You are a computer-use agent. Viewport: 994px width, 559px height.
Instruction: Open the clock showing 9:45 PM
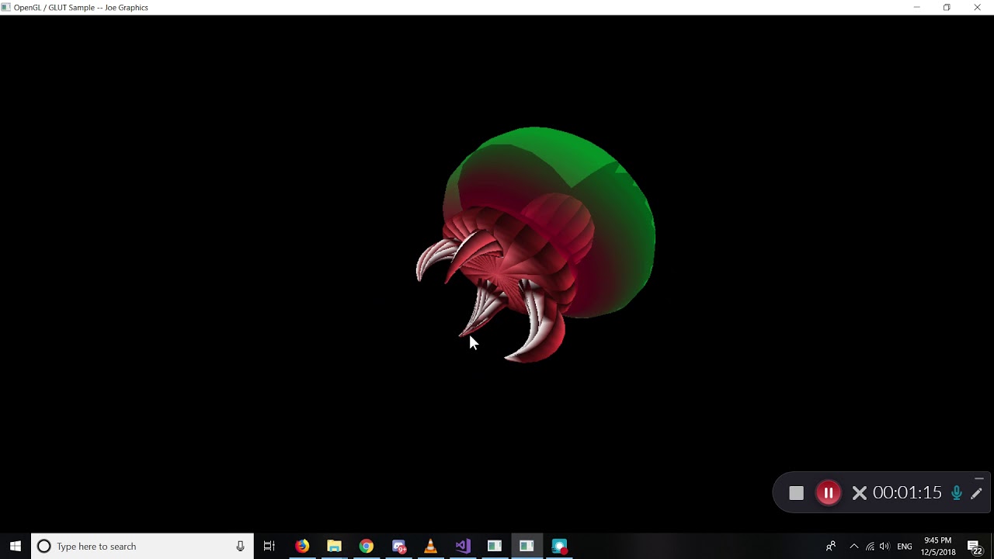[938, 546]
